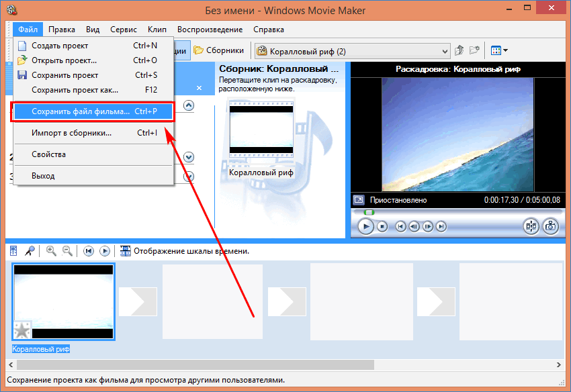Select 'Сохранить файл фильма...' menu item

tap(81, 111)
